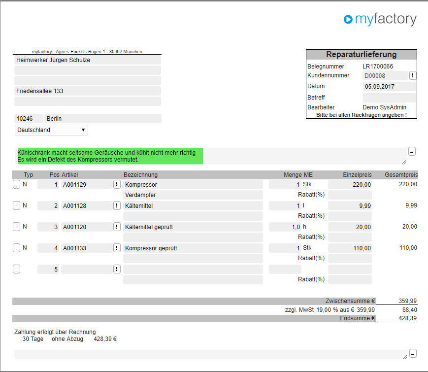Click the Rabatt(%) field under empty position 5
Image resolution: width=428 pixels, height=372 pixels.
point(350,280)
